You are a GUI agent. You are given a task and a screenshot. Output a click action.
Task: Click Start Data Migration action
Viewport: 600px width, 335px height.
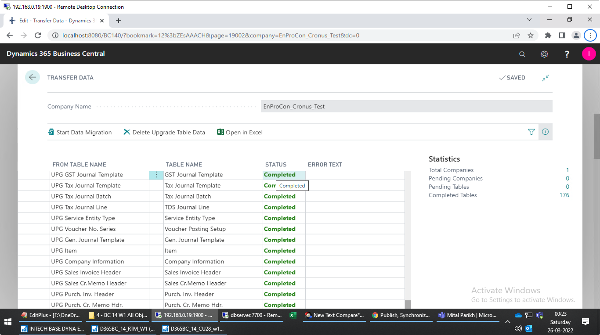[x=80, y=132]
